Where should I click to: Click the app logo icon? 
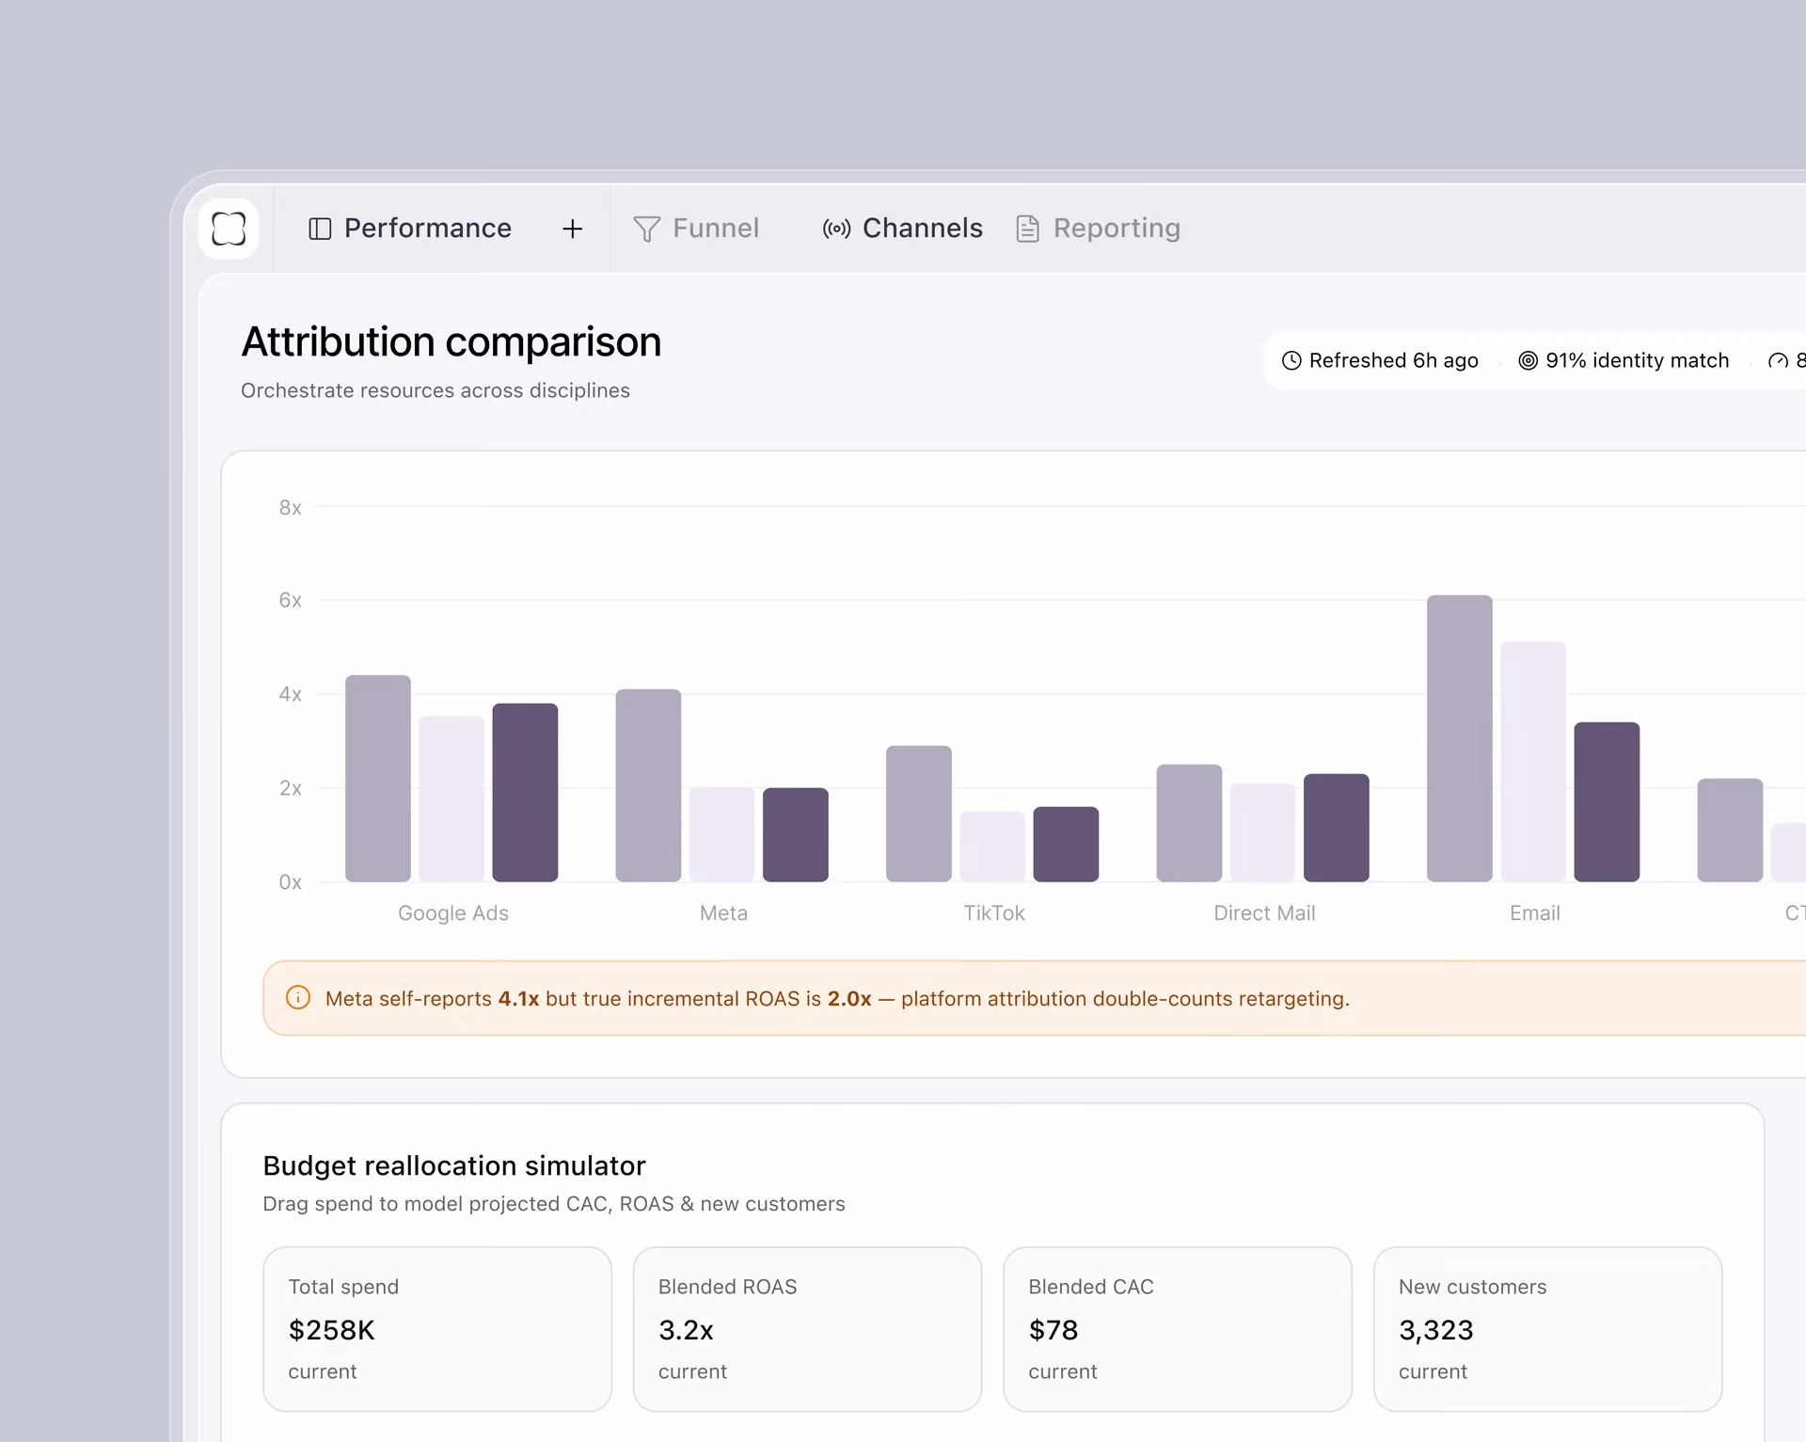pos(229,229)
